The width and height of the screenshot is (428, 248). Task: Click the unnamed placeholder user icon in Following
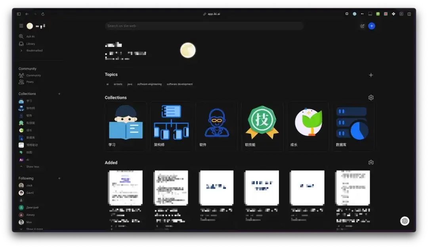point(21,200)
